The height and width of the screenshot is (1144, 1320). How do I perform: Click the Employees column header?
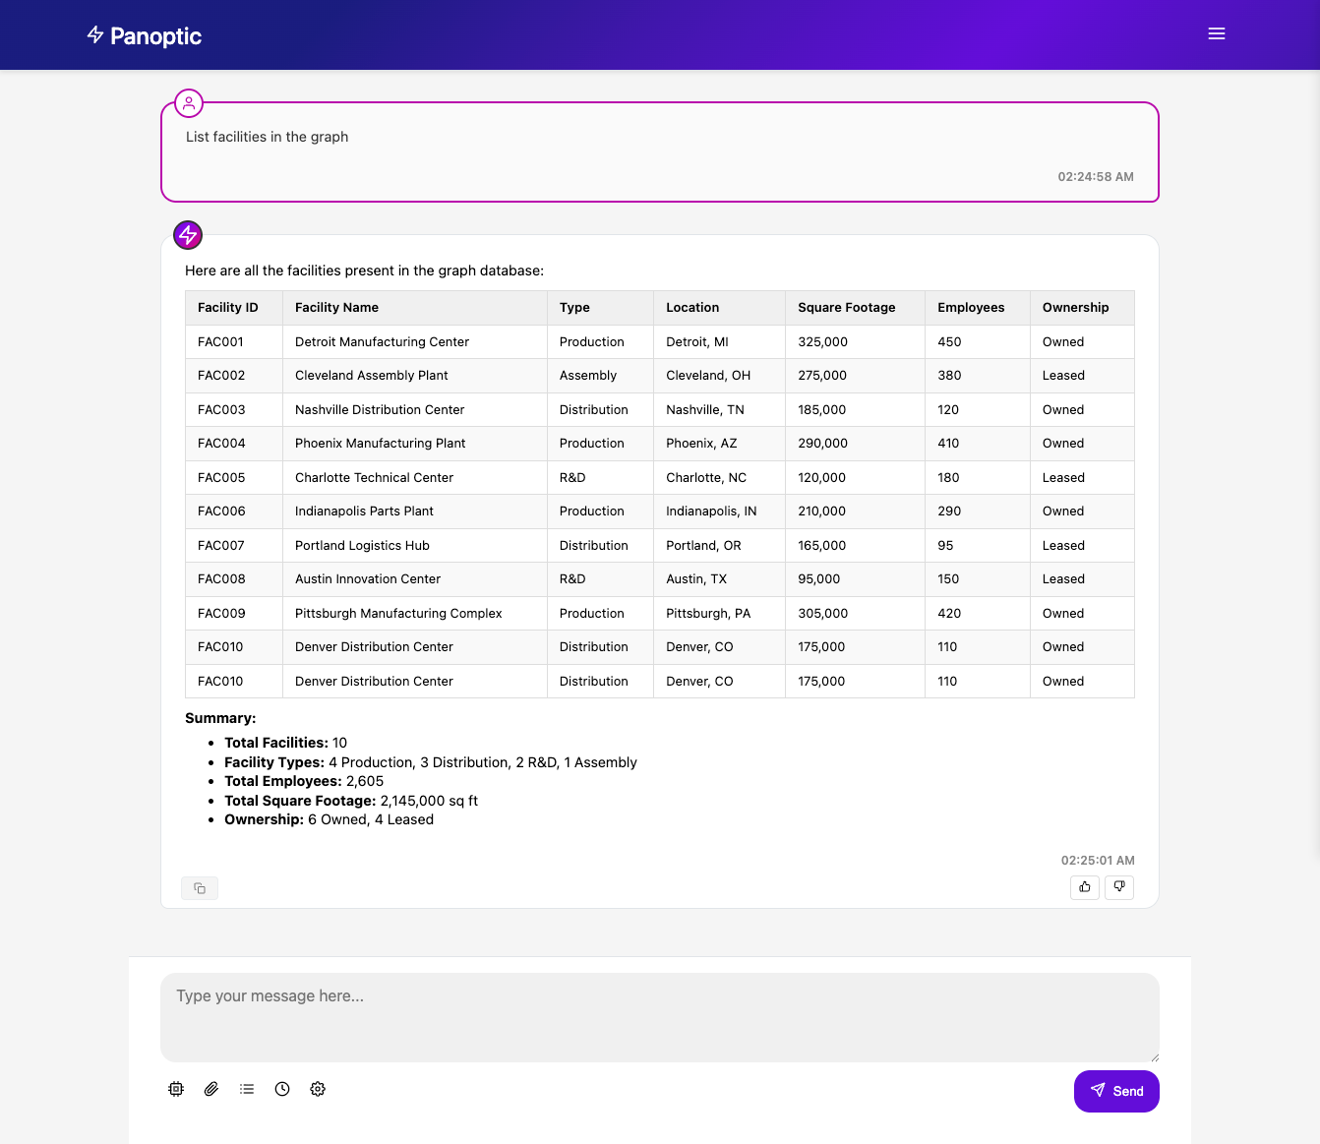(970, 308)
